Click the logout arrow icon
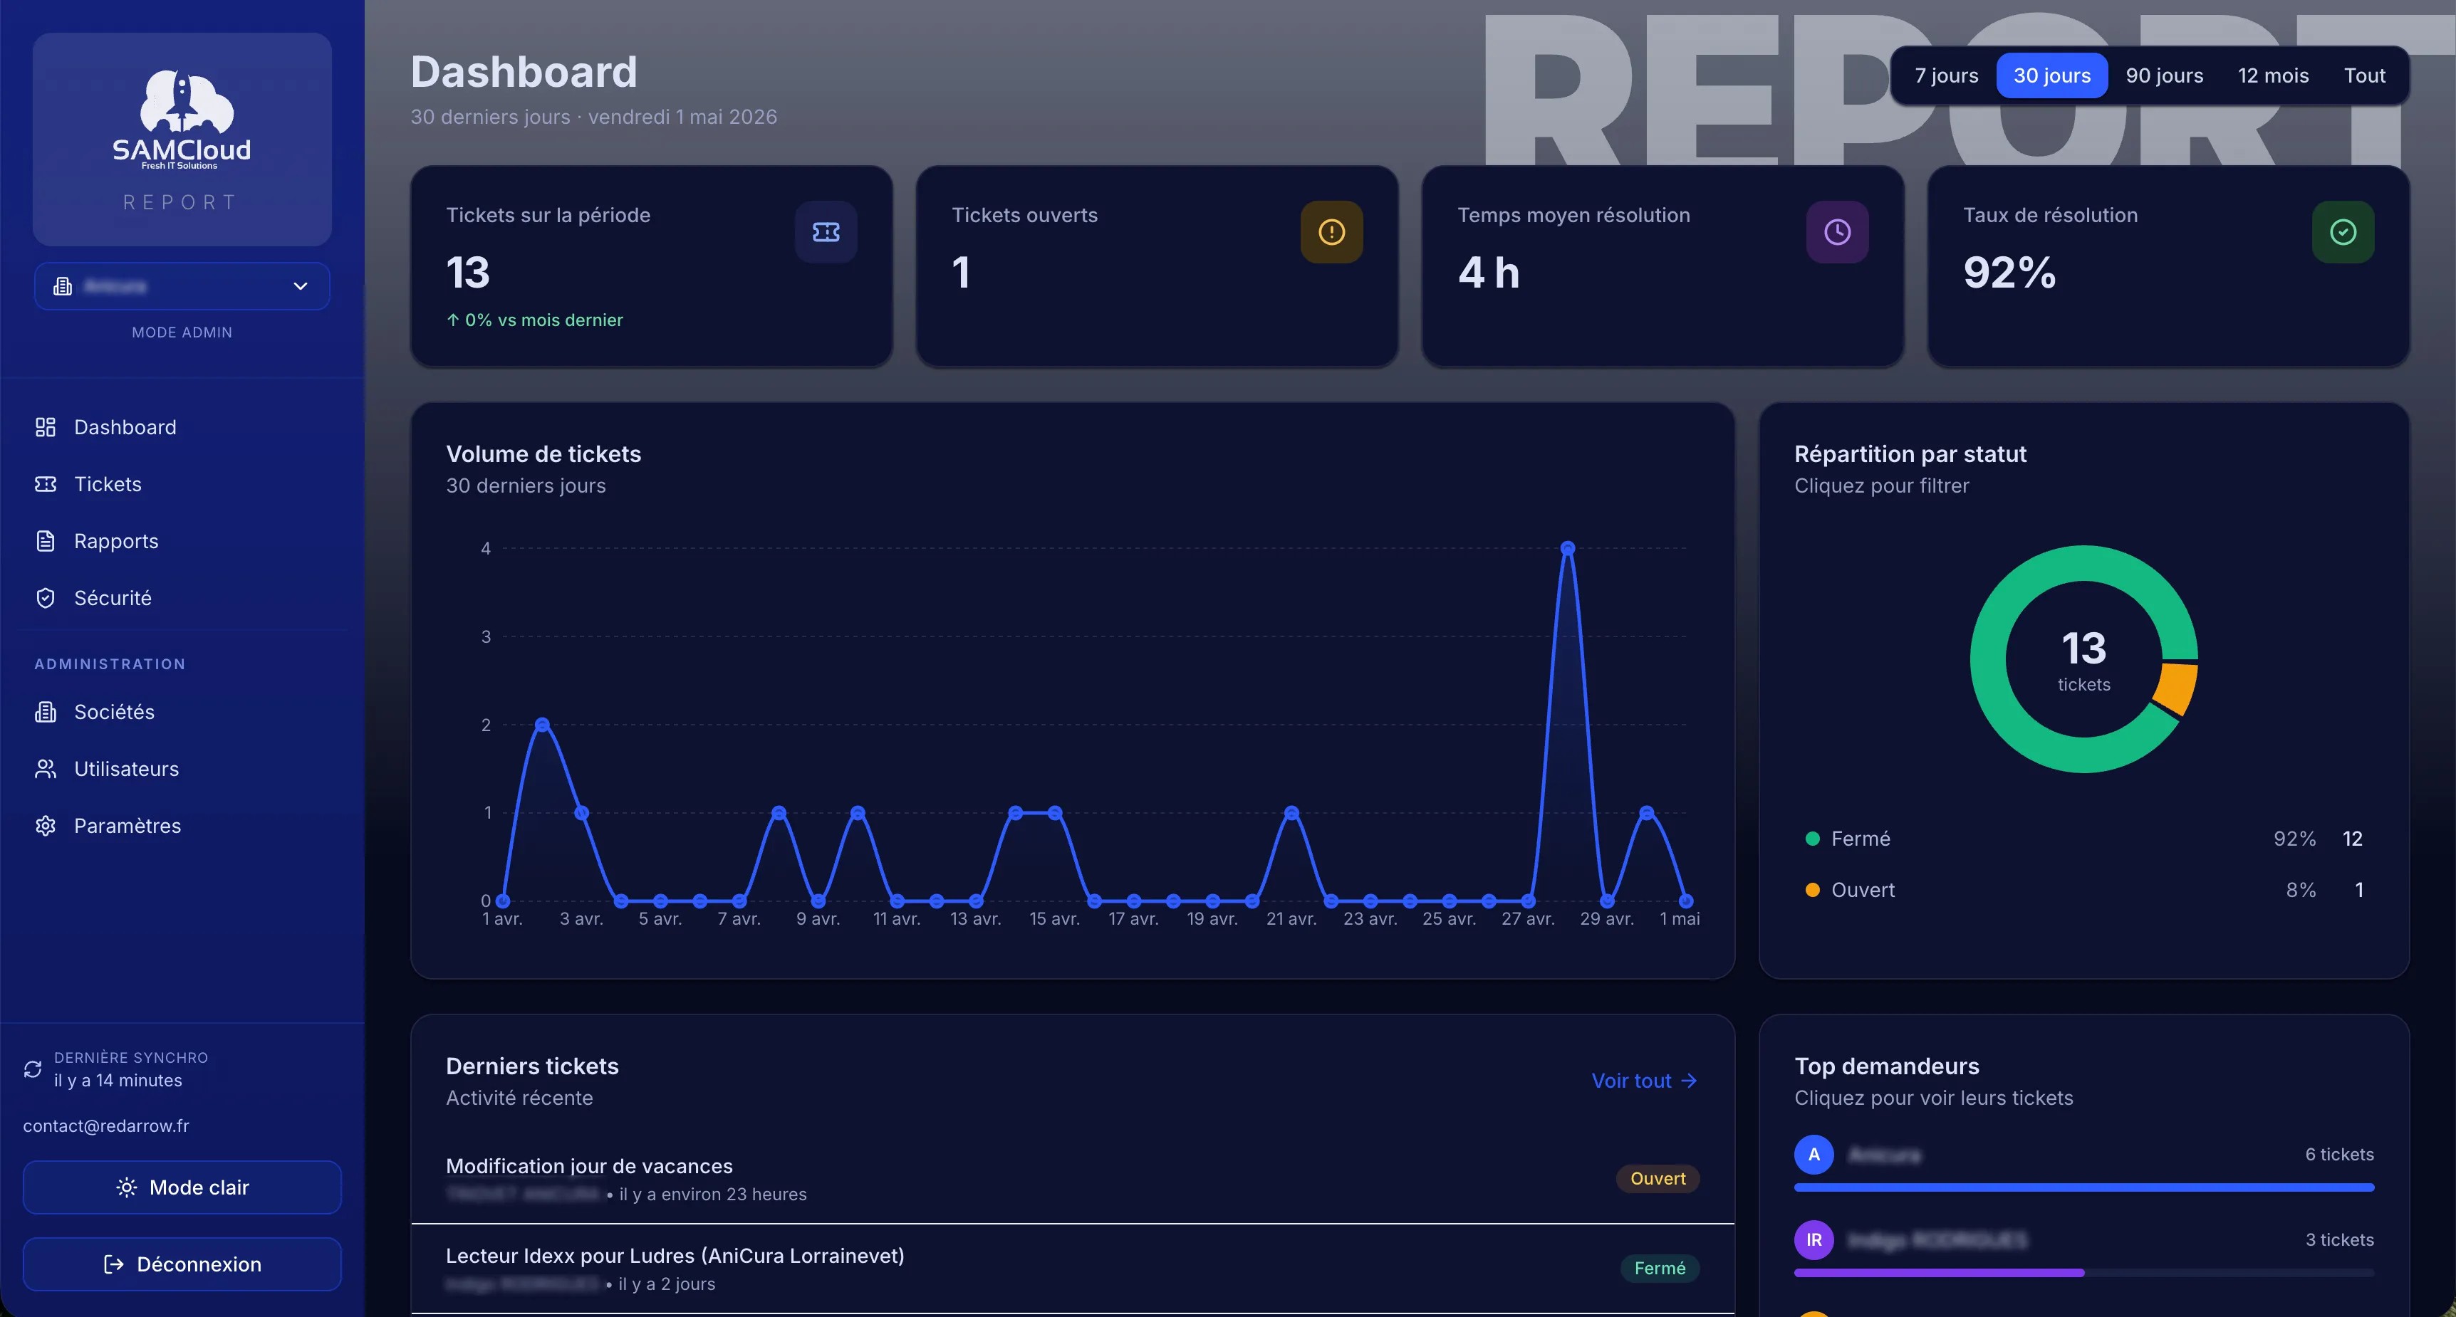This screenshot has width=2456, height=1317. tap(113, 1264)
